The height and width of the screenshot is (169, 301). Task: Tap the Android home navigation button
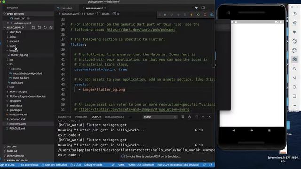(252, 131)
